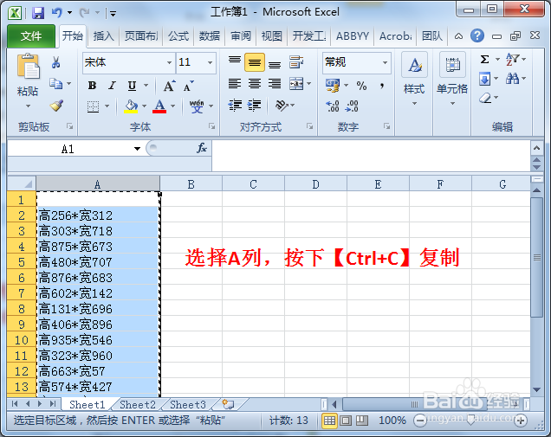Click the font color red A swatch
The height and width of the screenshot is (437, 551).
[x=159, y=106]
